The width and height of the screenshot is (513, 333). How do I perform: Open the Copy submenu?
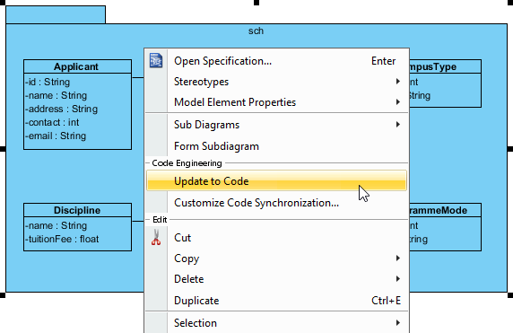click(x=276, y=259)
